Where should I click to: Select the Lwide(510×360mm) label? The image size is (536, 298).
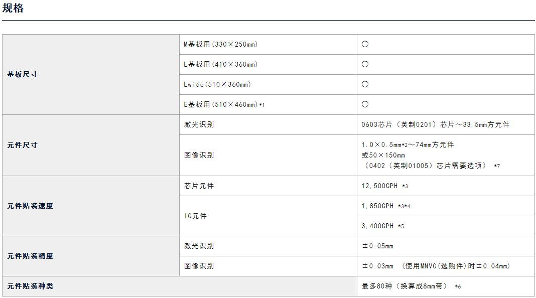(217, 84)
